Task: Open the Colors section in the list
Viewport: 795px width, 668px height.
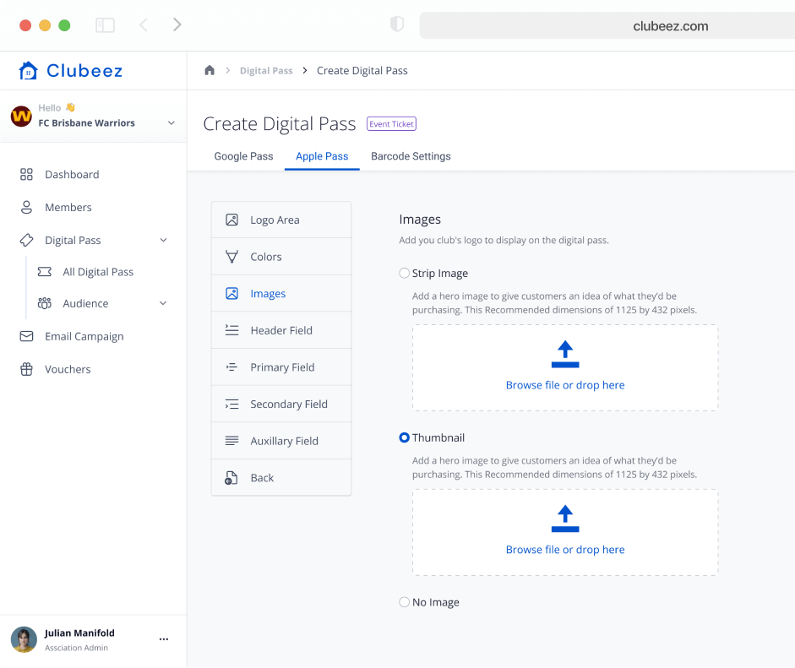Action: tap(266, 257)
